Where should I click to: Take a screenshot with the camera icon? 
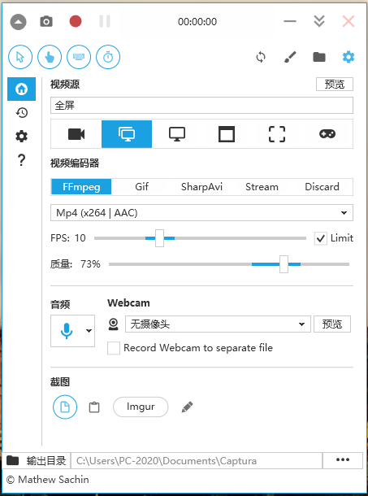coord(46,21)
